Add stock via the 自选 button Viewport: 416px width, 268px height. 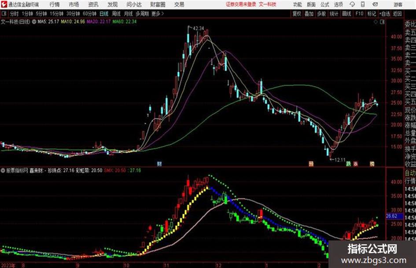pos(385,14)
